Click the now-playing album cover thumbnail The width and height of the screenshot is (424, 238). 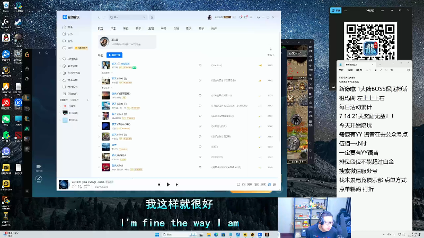click(x=64, y=185)
